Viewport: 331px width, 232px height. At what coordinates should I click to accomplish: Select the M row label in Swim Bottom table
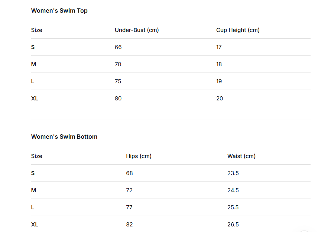pyautogui.click(x=34, y=190)
